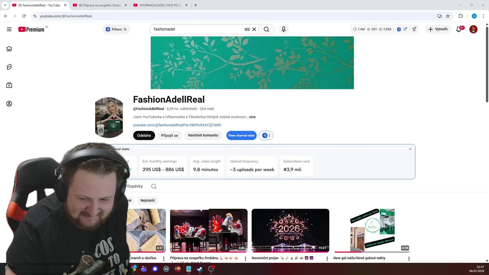This screenshot has height=275, width=489.
Task: Open the Filters dropdown
Action: [116, 29]
